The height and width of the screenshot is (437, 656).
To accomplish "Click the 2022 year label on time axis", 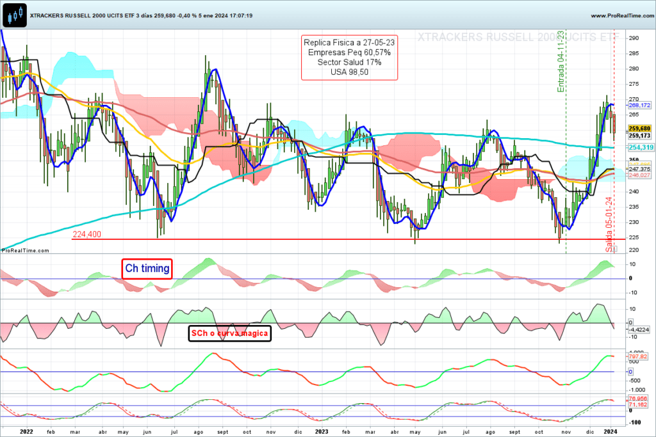I will (26, 432).
